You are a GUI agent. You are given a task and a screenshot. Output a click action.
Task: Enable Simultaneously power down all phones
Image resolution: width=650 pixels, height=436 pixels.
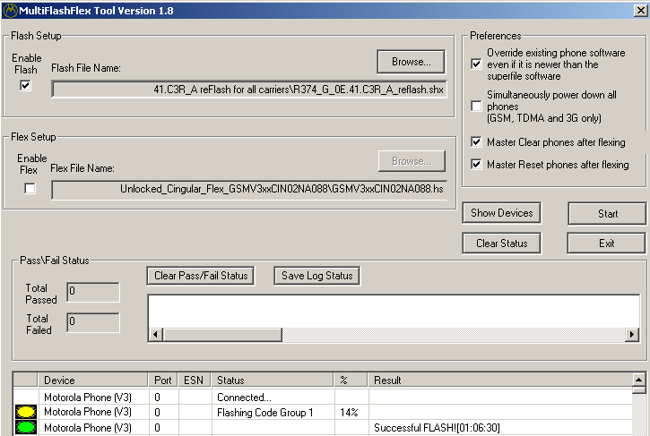(x=476, y=106)
